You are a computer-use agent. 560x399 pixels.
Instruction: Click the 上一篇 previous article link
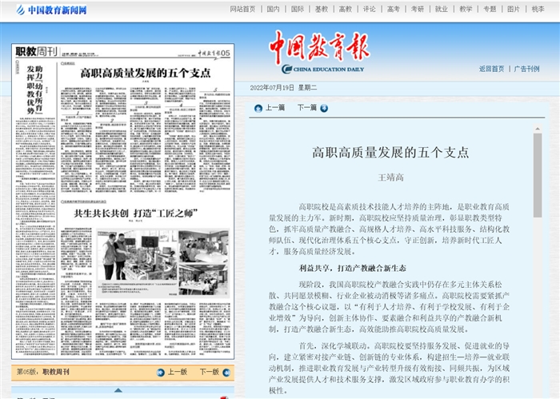click(x=274, y=107)
